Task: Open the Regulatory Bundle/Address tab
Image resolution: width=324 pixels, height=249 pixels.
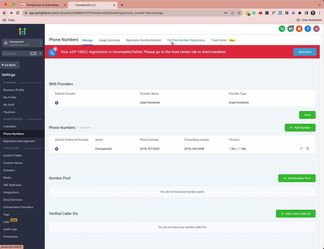Action: pyautogui.click(x=144, y=40)
